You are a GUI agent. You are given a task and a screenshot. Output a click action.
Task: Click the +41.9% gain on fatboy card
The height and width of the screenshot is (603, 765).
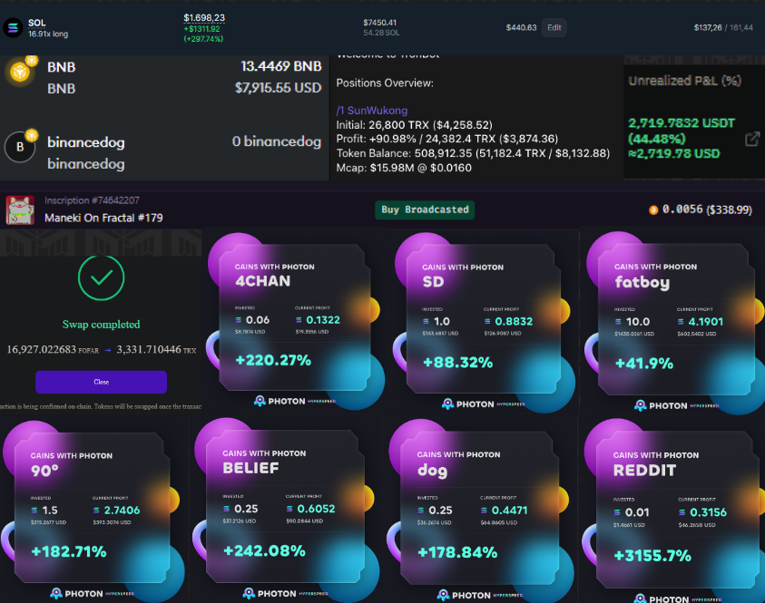[x=644, y=364]
